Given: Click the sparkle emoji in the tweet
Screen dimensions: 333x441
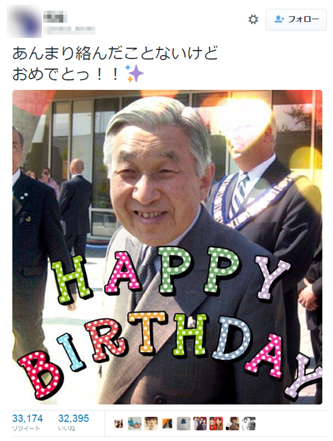Looking at the screenshot, I should (x=135, y=73).
